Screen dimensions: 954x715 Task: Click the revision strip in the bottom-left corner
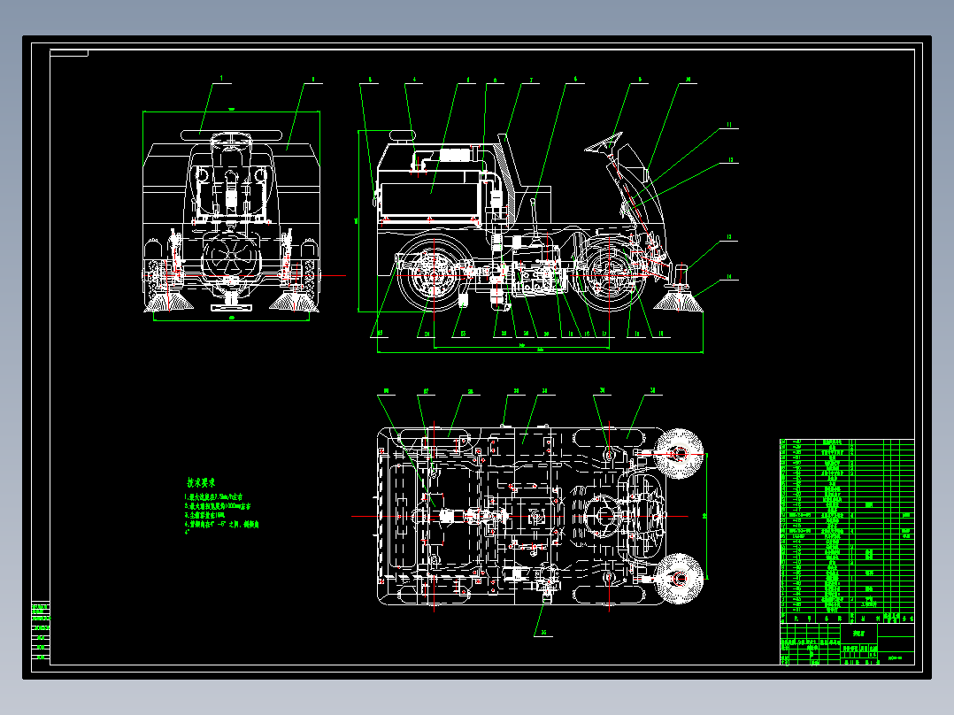pyautogui.click(x=41, y=632)
